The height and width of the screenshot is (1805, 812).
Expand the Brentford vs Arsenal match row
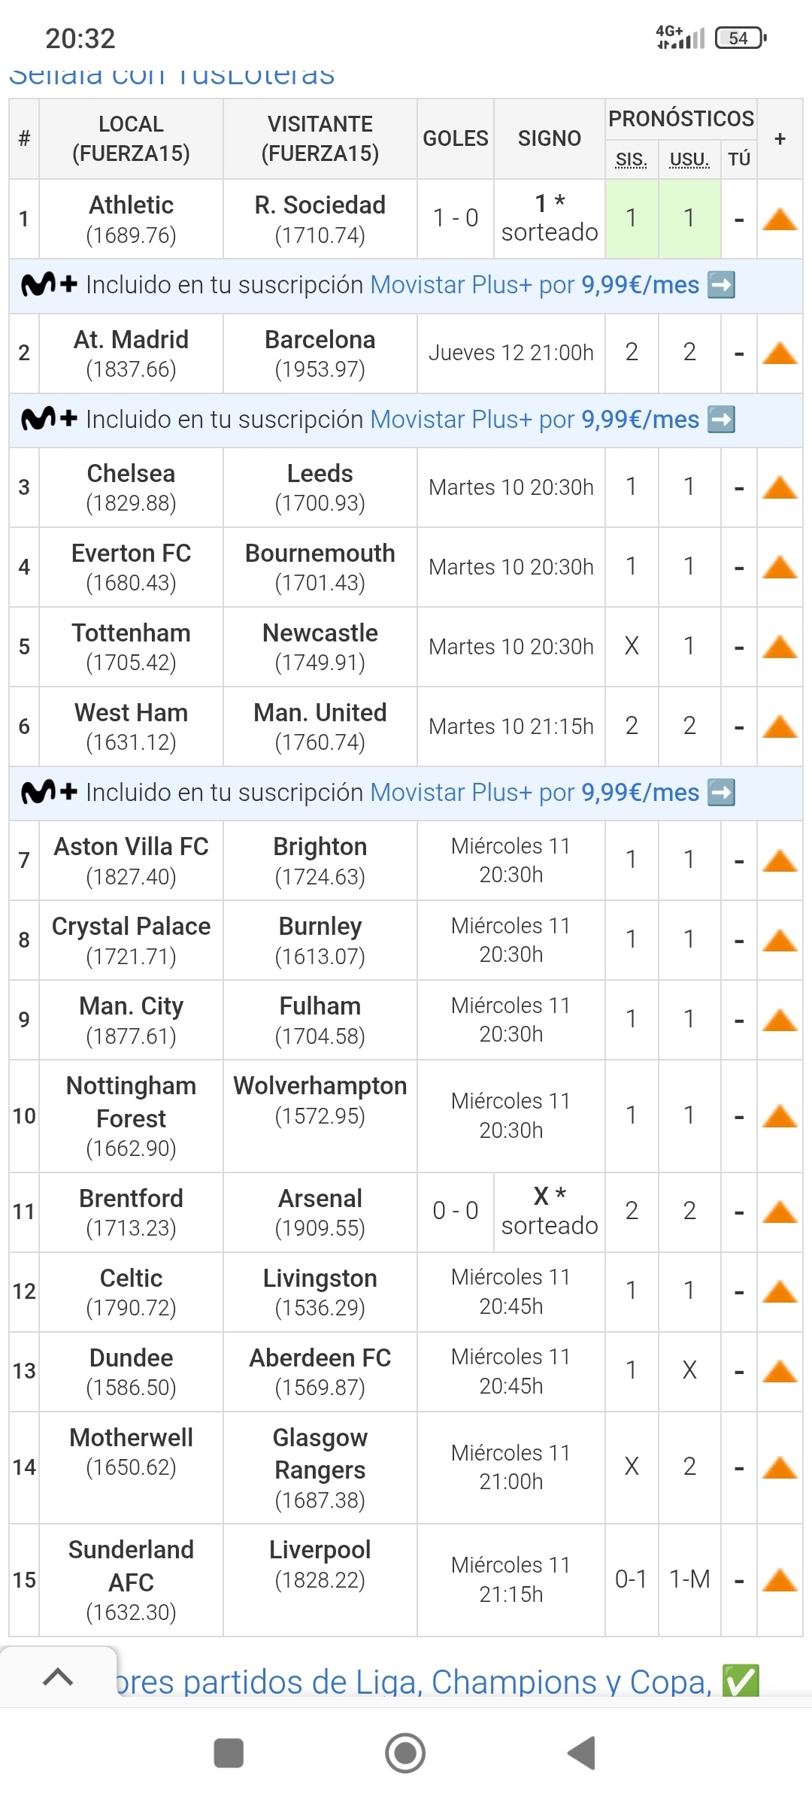pyautogui.click(x=780, y=1212)
